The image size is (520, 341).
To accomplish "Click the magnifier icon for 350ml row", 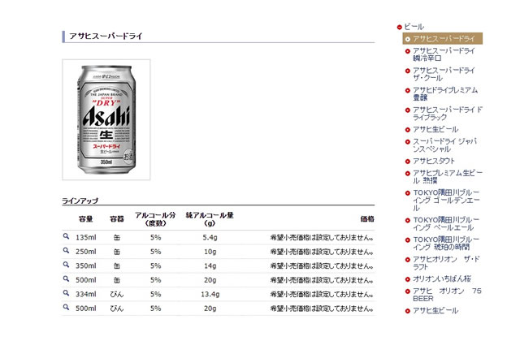I will point(66,265).
